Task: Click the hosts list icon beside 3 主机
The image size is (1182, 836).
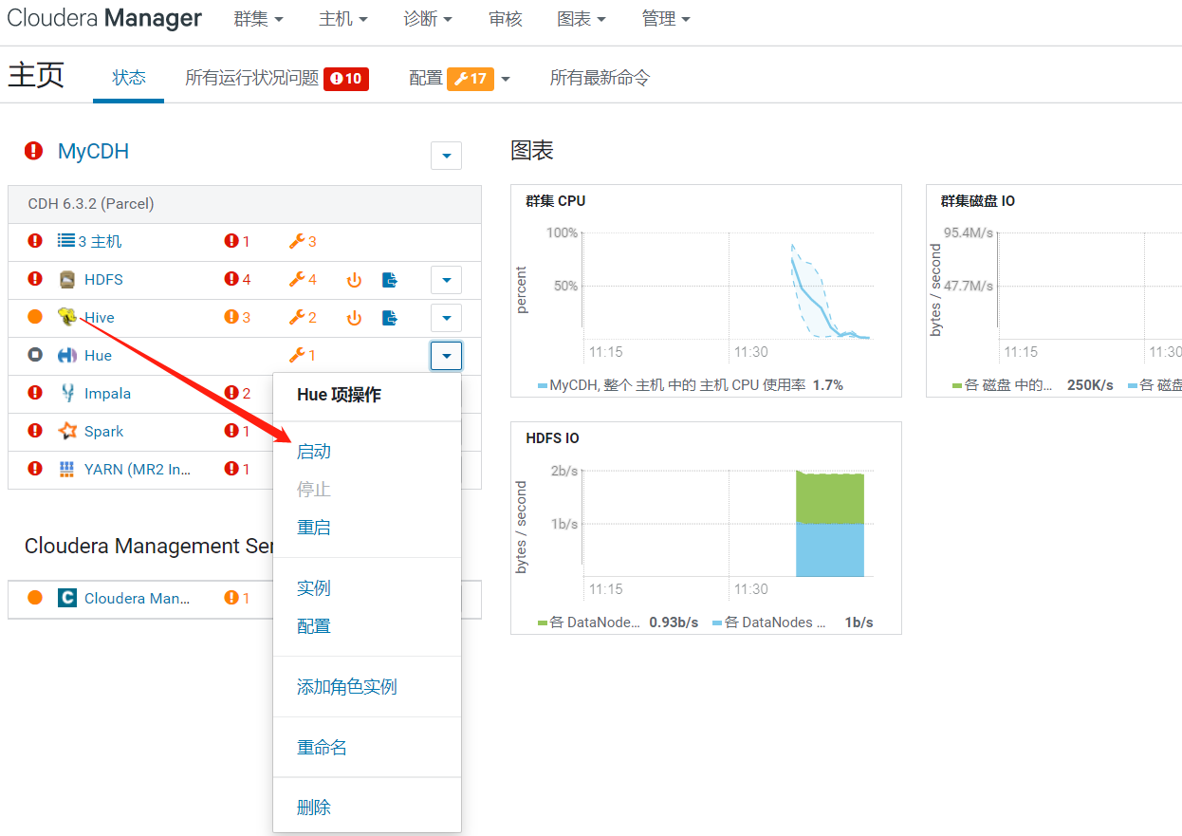Action: point(66,241)
